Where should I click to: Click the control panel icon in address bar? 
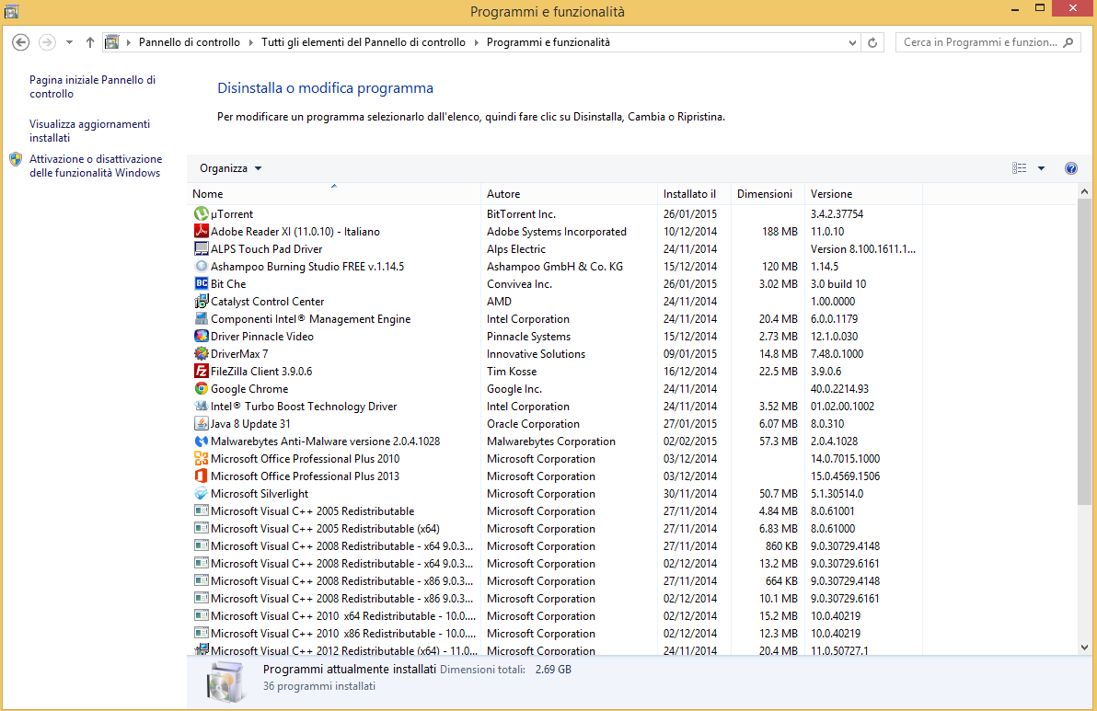tap(111, 42)
